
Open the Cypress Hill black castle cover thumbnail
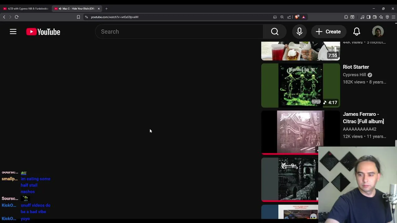click(290, 180)
